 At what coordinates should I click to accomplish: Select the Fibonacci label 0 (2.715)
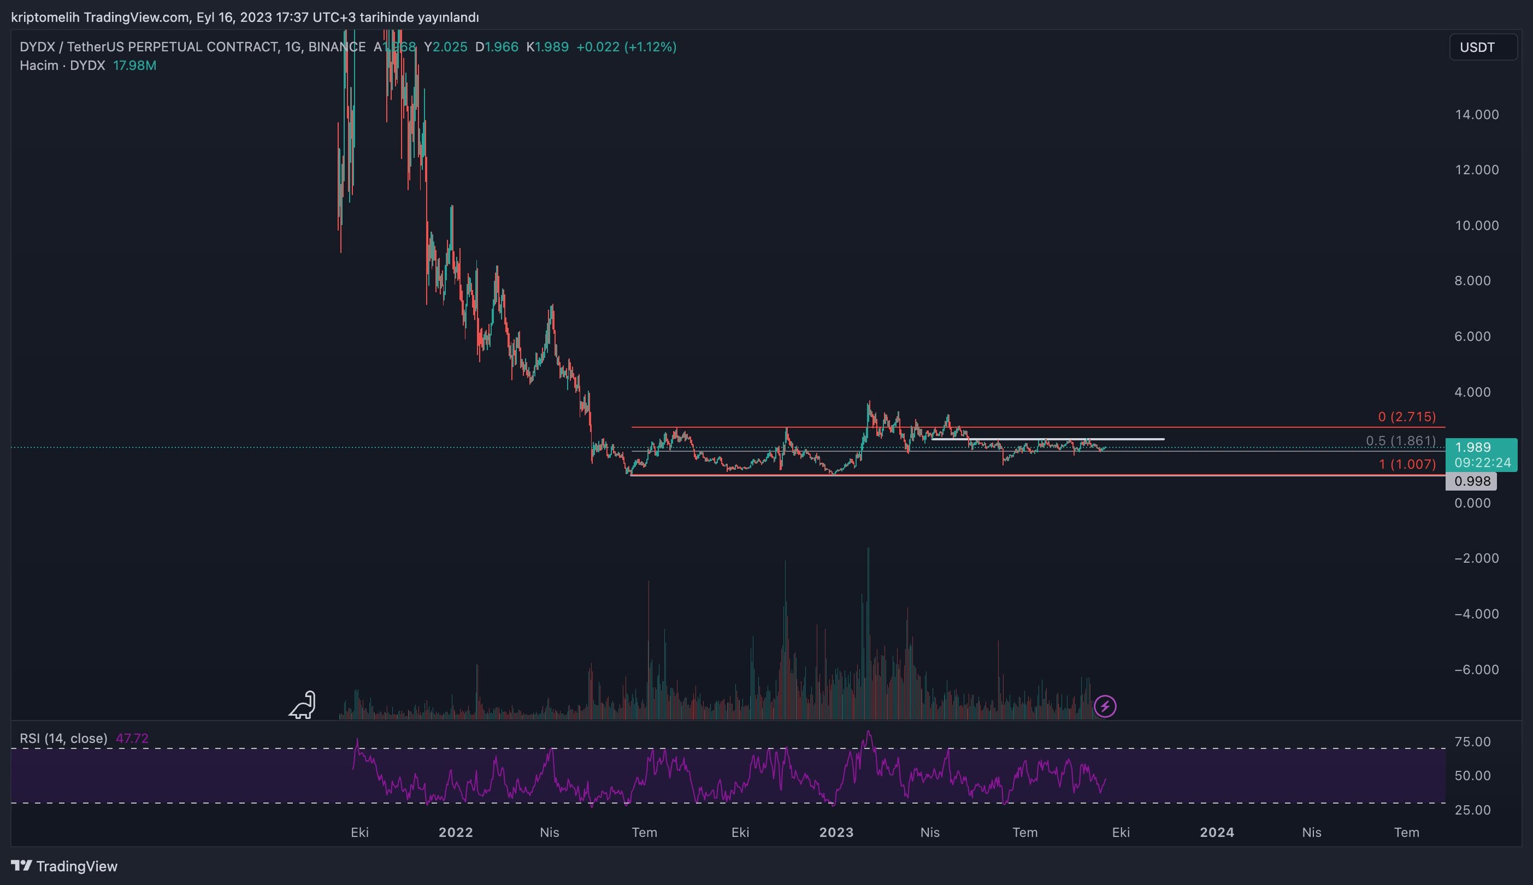1407,417
